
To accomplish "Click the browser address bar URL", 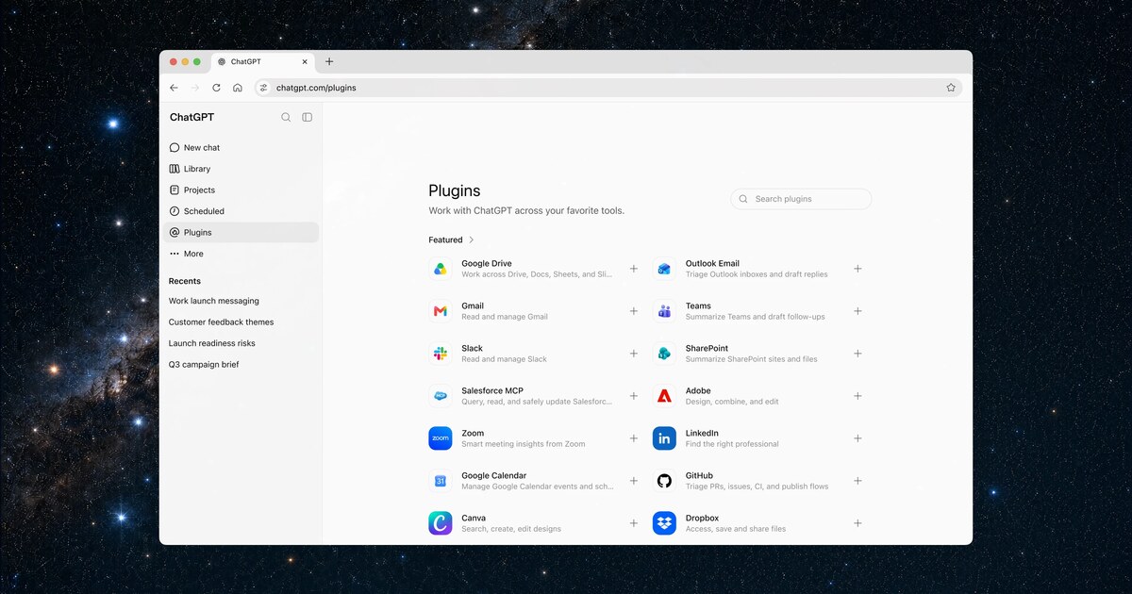I will point(316,88).
